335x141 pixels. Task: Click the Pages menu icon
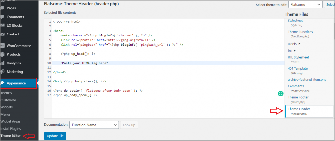click(2, 8)
